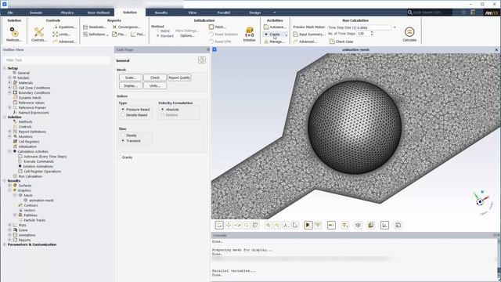Open the Definitions dropdown

(x=96, y=34)
